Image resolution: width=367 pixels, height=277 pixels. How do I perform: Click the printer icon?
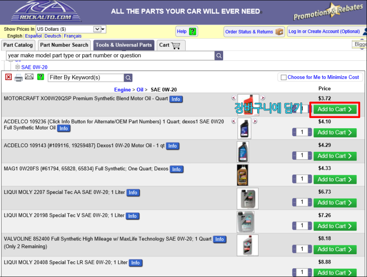(x=19, y=78)
